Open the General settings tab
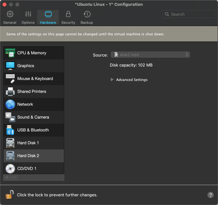Screen dimensions: 218x205 (x=10, y=18)
